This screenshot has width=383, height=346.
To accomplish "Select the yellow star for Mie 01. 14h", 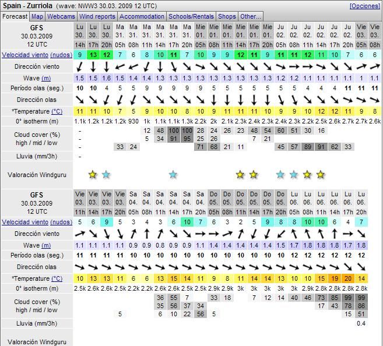I will point(240,175).
